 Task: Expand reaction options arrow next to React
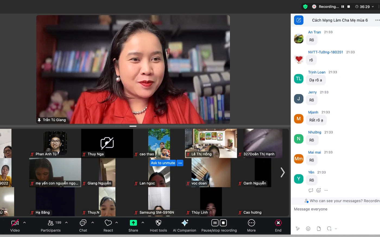(x=116, y=223)
